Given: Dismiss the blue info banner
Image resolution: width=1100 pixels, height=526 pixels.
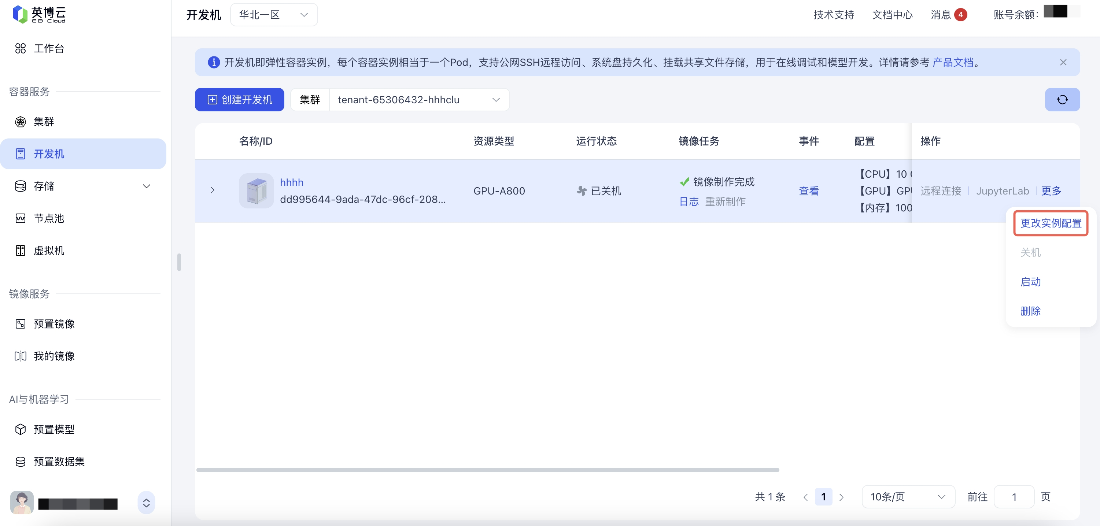Looking at the screenshot, I should pyautogui.click(x=1063, y=62).
